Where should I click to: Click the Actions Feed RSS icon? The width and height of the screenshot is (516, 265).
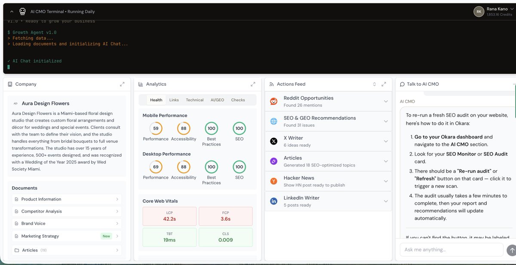271,84
